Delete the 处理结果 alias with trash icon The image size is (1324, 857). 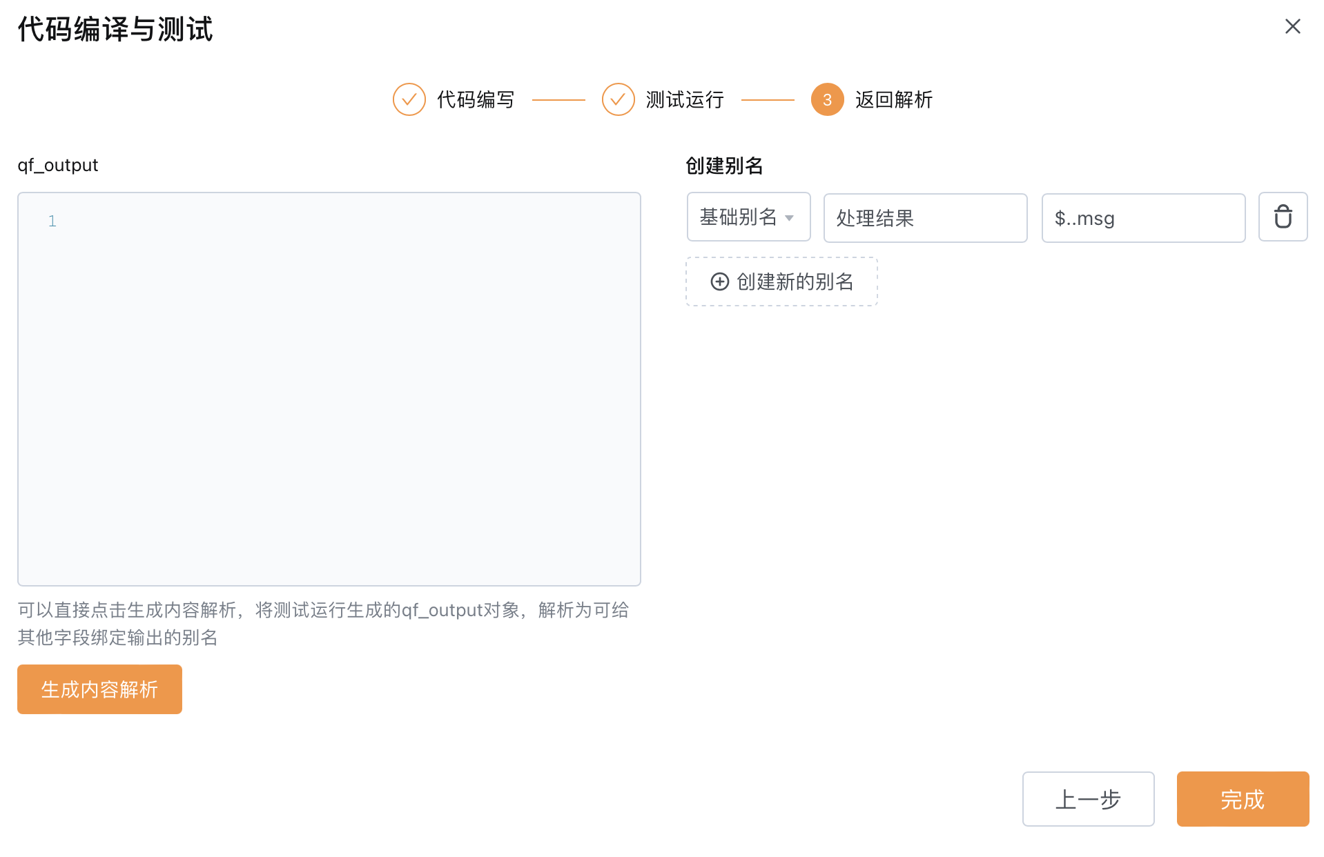1283,217
